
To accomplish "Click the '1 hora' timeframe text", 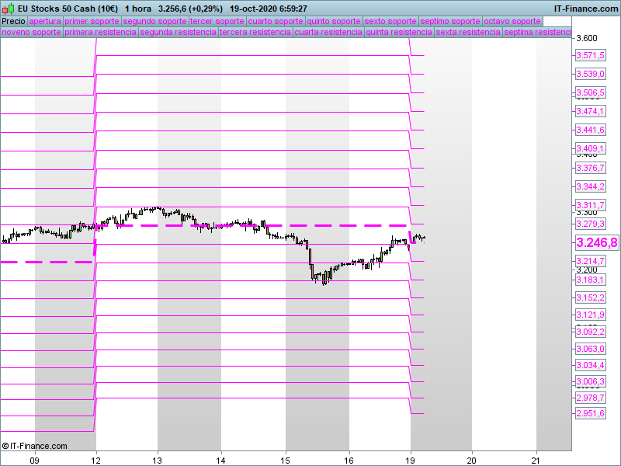I will pos(137,9).
